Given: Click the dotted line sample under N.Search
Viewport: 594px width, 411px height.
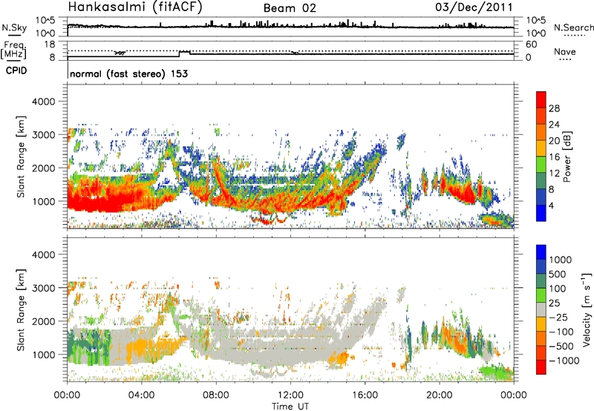Looking at the screenshot, I should point(574,36).
